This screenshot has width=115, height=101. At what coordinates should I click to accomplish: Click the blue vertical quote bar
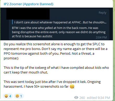[x=12, y=22]
